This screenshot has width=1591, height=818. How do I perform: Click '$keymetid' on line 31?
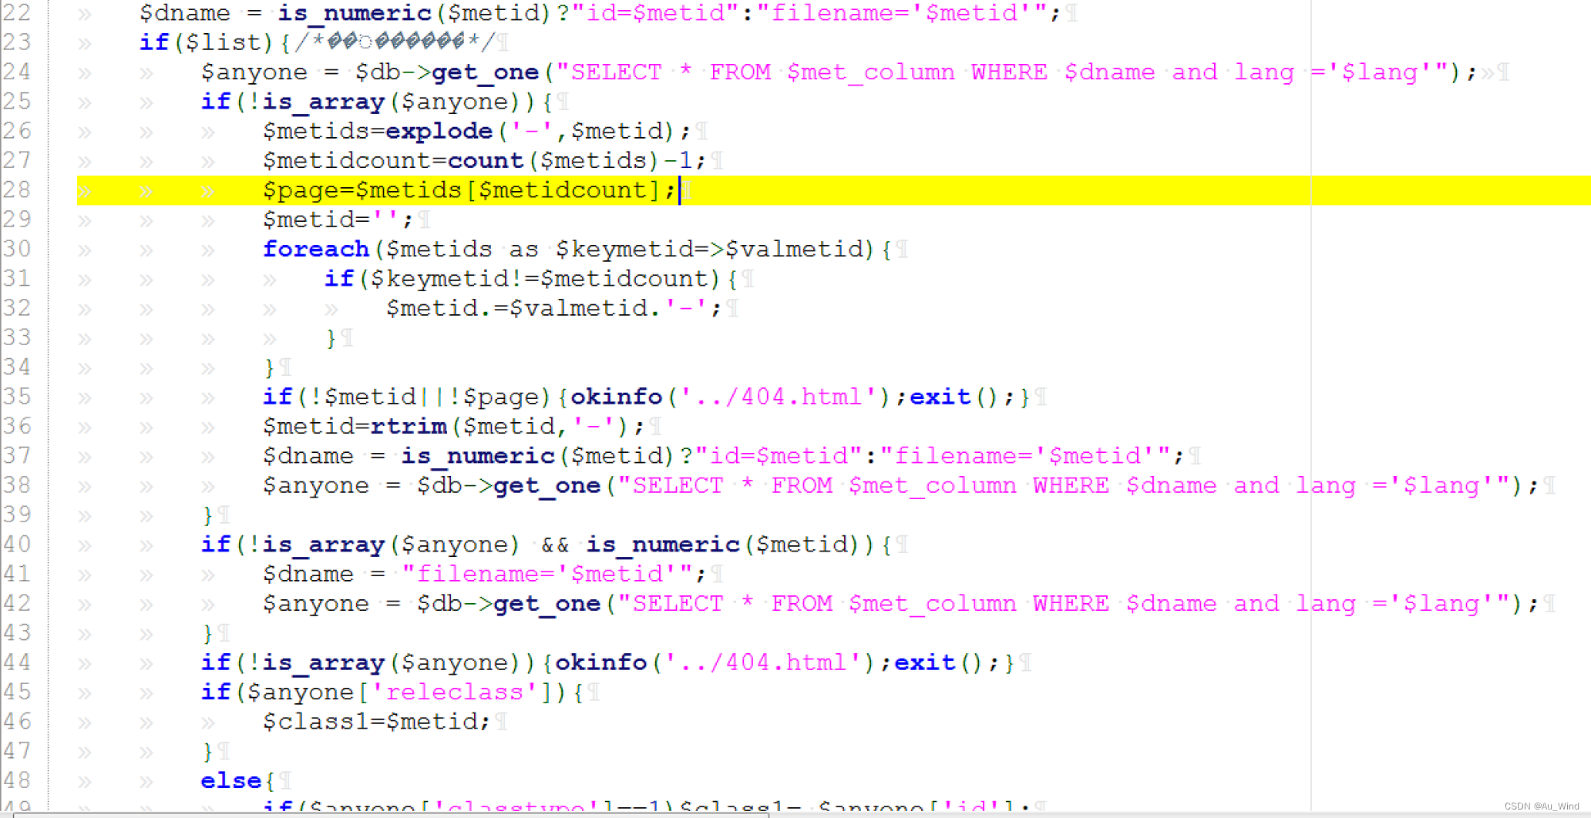[439, 279]
